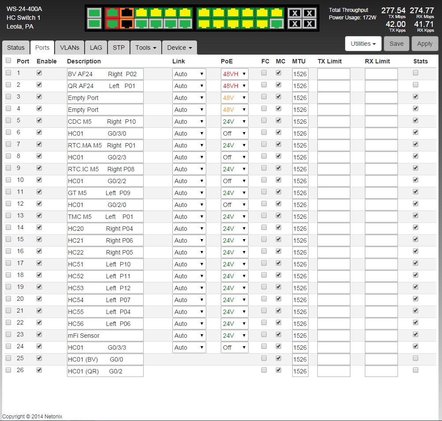Click the yellow port 7 icon in the switch diagram
Viewport: 442px width, 421px height.
(156, 13)
